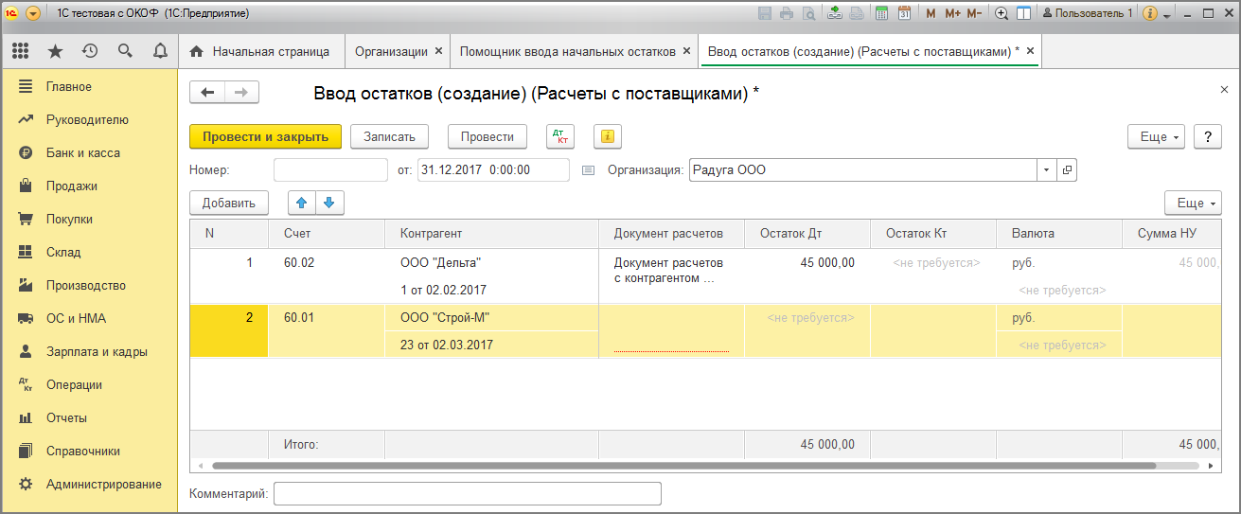Move row down with blue arrow
Image resolution: width=1241 pixels, height=514 pixels.
(x=329, y=203)
